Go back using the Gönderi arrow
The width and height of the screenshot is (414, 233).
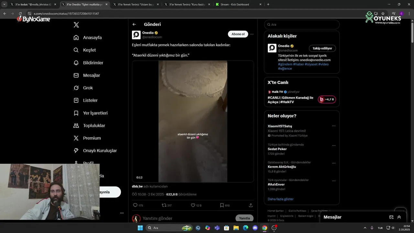click(x=134, y=24)
